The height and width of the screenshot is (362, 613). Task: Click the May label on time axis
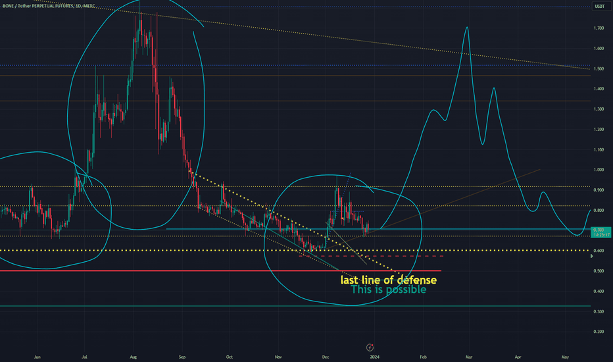565,357
